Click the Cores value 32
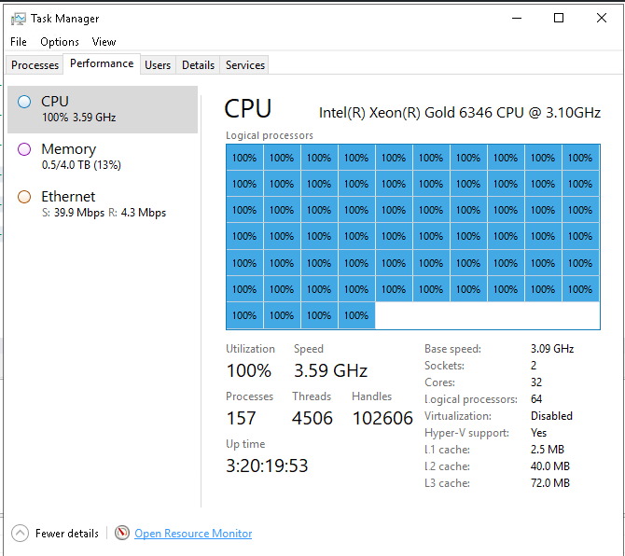The image size is (625, 556). click(536, 382)
